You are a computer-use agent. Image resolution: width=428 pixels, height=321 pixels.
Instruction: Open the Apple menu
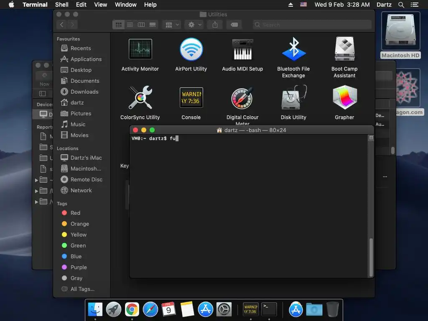11,5
